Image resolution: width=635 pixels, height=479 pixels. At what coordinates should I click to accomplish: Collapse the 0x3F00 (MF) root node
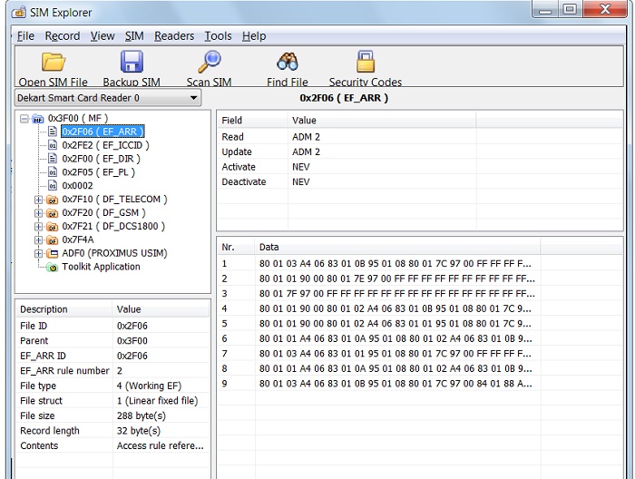tap(24, 119)
